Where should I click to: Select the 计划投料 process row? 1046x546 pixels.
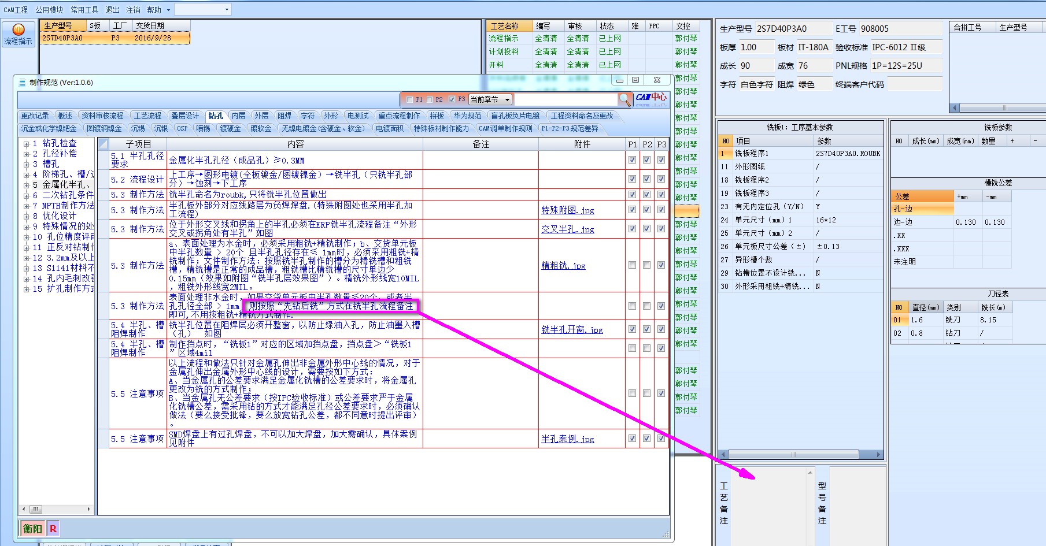[593, 51]
